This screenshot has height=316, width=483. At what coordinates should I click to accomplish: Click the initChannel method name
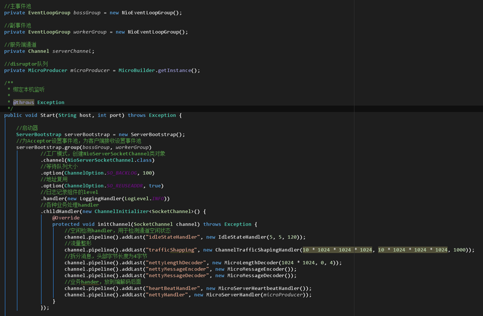pos(114,224)
